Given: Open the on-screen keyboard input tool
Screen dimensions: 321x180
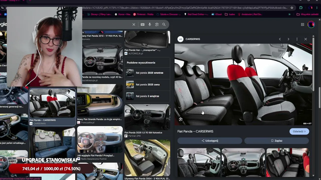Looking at the screenshot, I should 142,24.
